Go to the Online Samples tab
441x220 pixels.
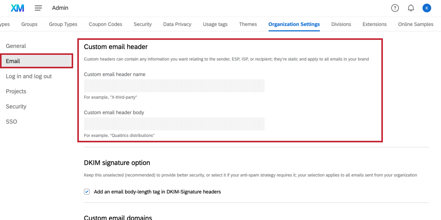click(416, 24)
